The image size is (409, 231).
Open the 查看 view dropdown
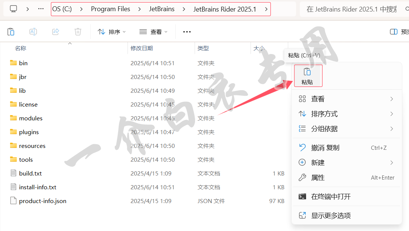(153, 32)
